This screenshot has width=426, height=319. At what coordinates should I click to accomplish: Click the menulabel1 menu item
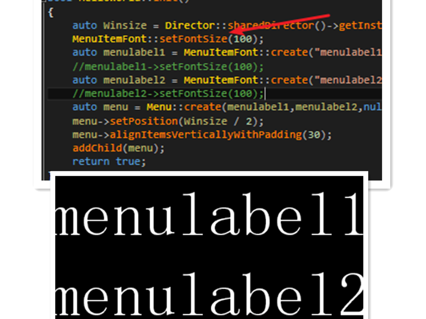209,214
